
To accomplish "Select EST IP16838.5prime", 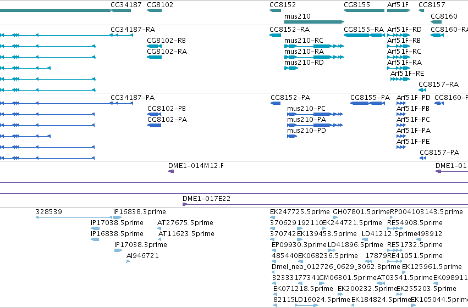I will pyautogui.click(x=117, y=234).
